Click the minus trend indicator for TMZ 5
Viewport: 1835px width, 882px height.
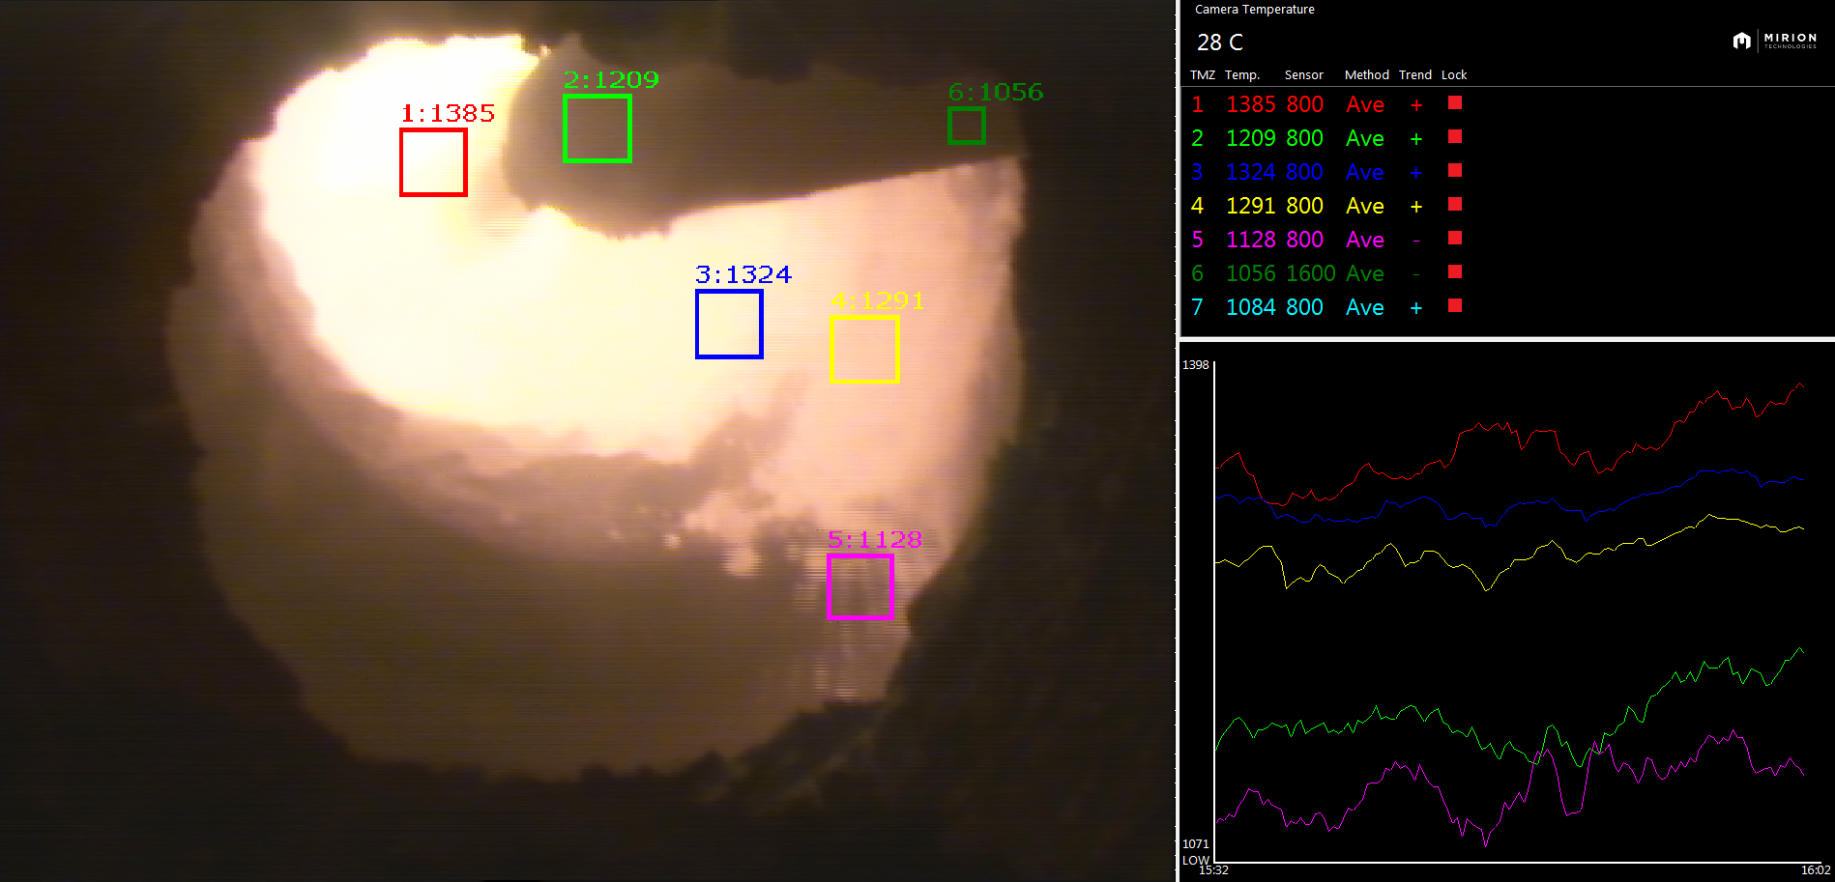[1416, 241]
